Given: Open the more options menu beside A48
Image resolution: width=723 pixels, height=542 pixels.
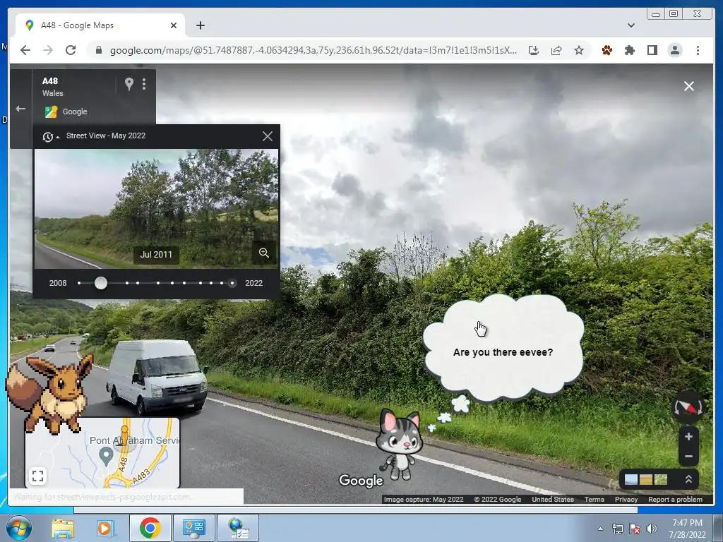Looking at the screenshot, I should pos(144,84).
